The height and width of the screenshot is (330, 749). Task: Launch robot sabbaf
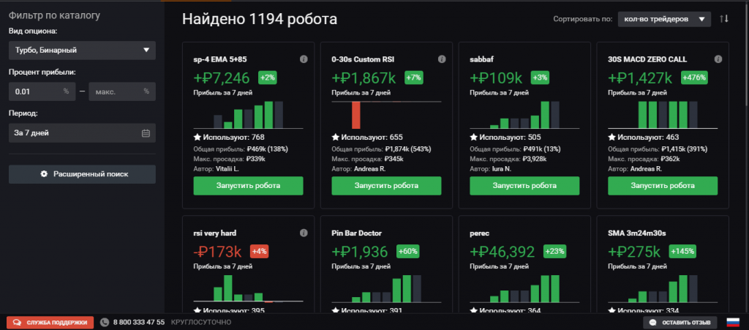pos(524,186)
